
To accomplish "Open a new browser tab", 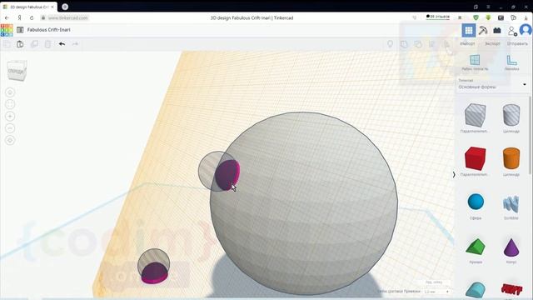I will [65, 7].
